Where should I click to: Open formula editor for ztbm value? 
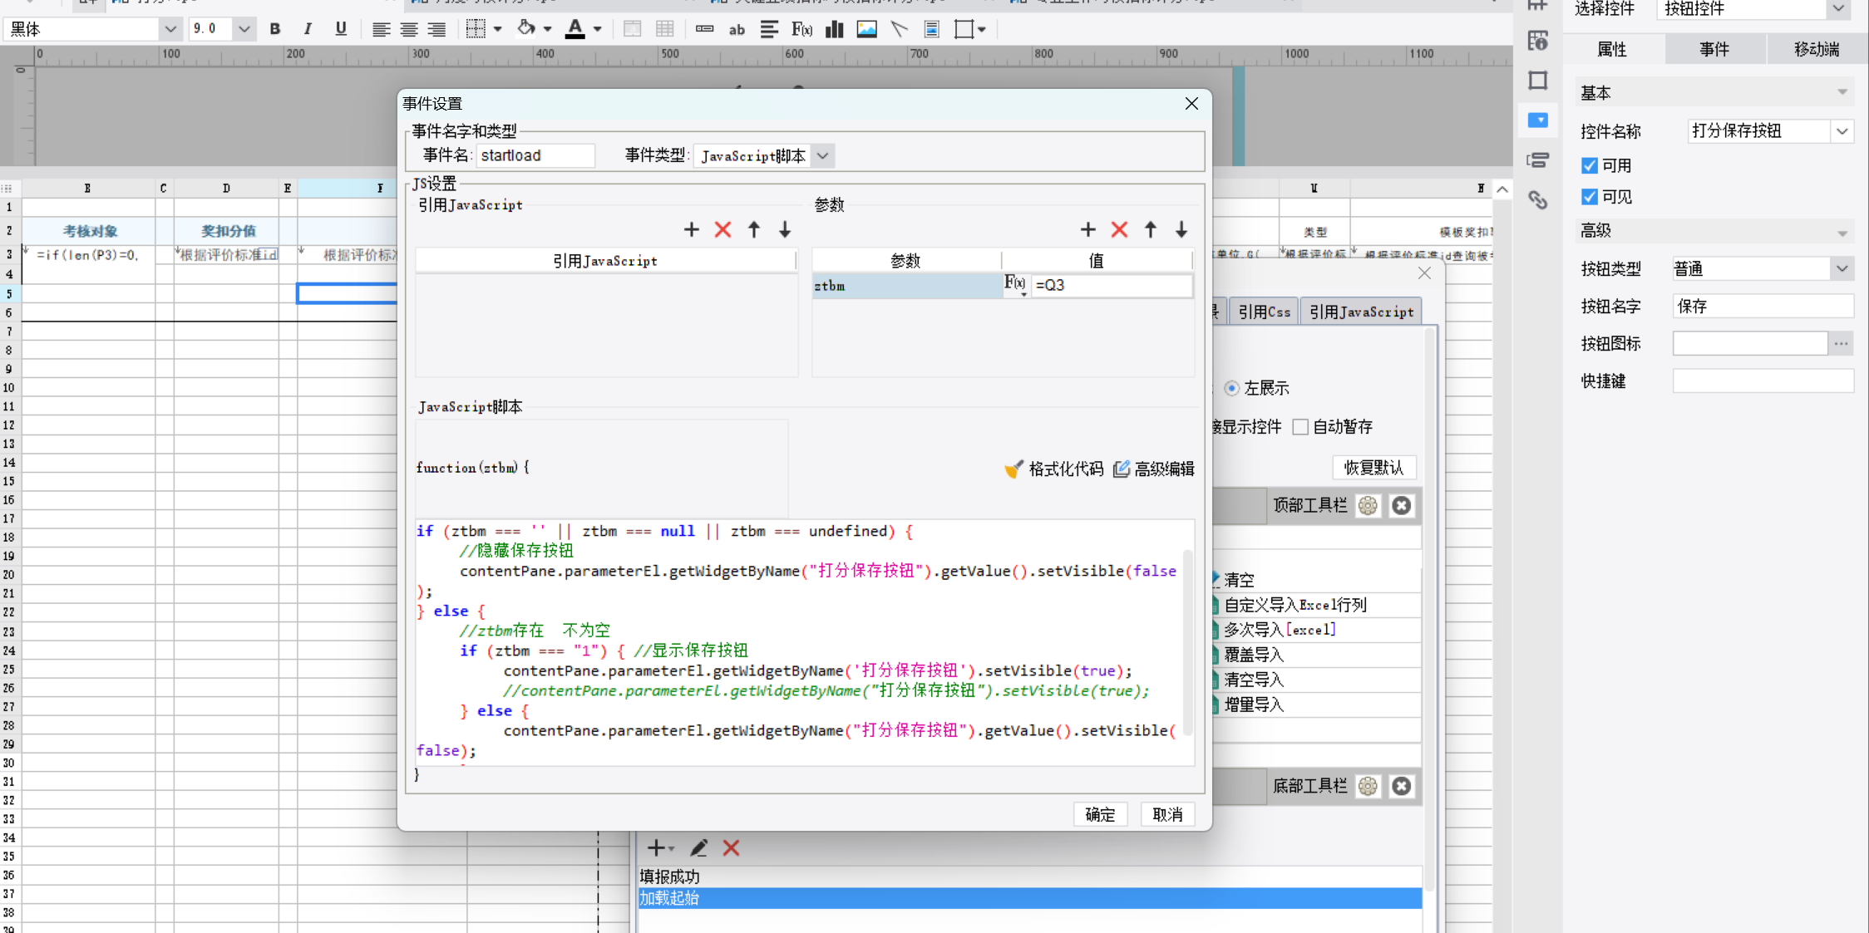(x=1015, y=284)
